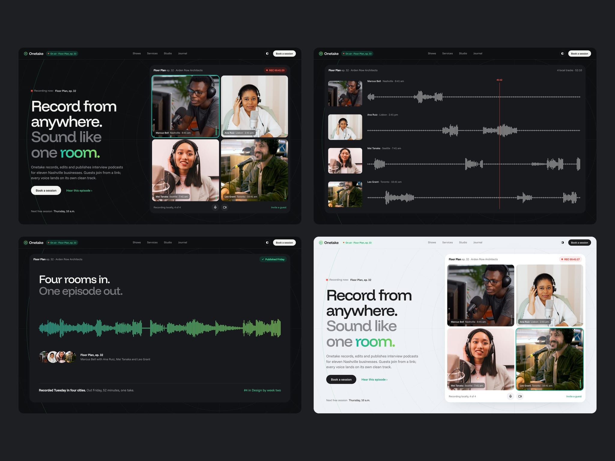Follow Hear this episode link in dark hero
The width and height of the screenshot is (615, 461).
(x=79, y=191)
